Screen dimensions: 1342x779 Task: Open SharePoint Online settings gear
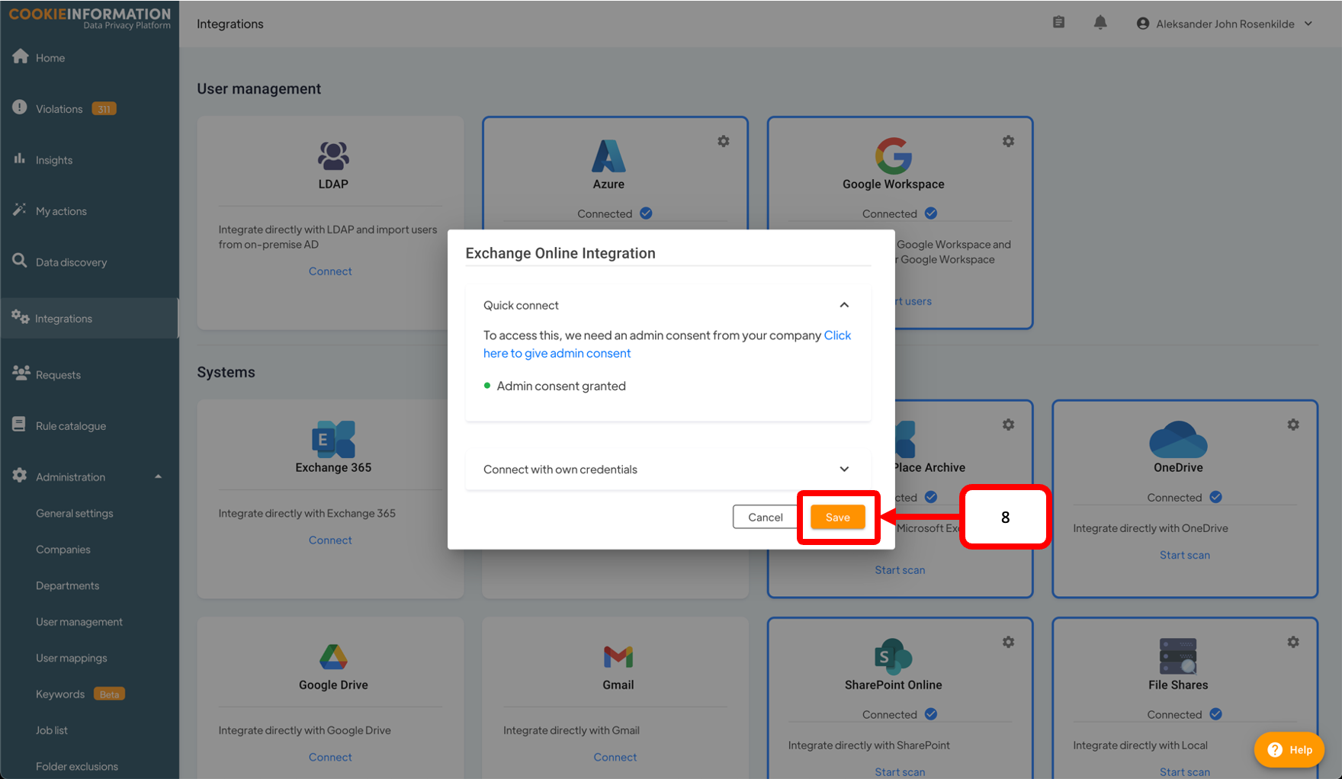[1008, 642]
